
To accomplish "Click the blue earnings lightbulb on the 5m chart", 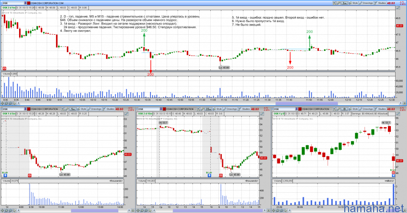I will click(x=5, y=175).
